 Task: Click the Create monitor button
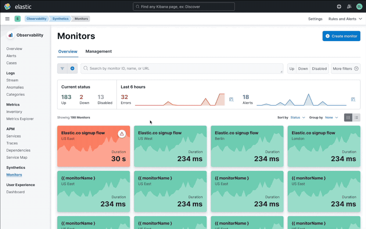(x=341, y=36)
